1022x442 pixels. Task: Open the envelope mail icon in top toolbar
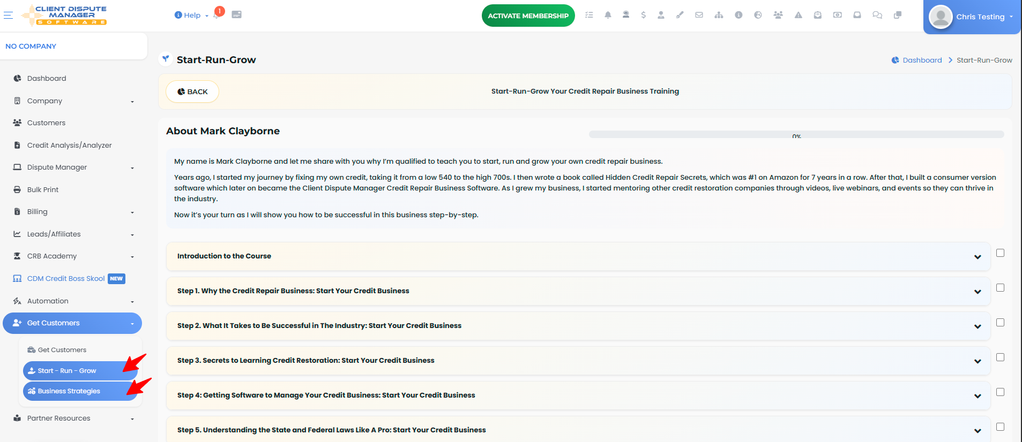[699, 15]
